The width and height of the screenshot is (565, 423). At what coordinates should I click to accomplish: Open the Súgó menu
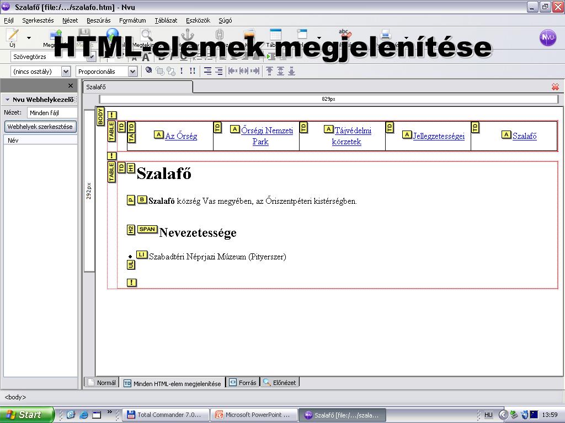(225, 20)
